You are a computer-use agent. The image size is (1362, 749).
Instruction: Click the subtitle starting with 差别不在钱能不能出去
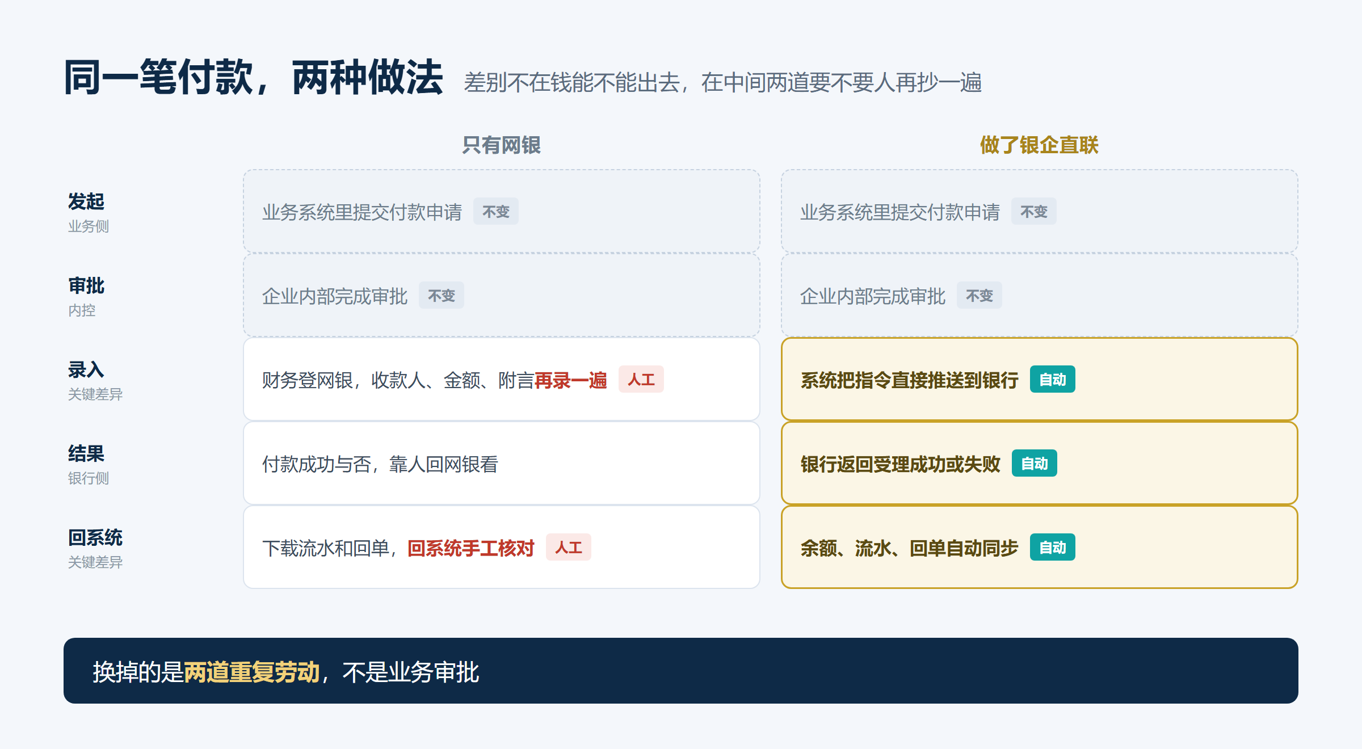point(722,83)
